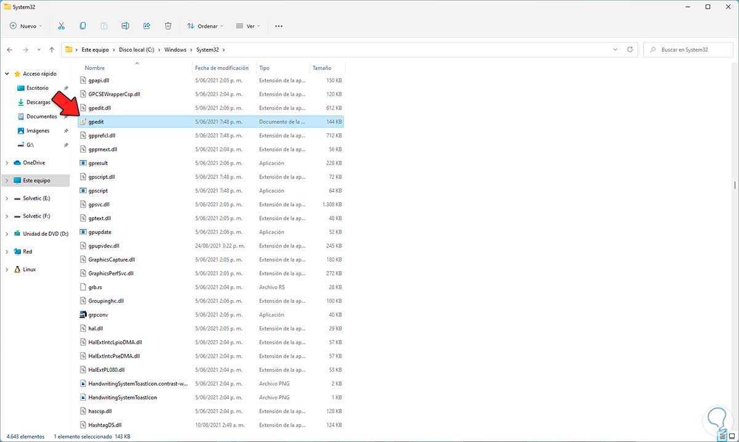Image resolution: width=739 pixels, height=442 pixels.
Task: Collapse the Acceso rápido section
Action: coord(7,74)
